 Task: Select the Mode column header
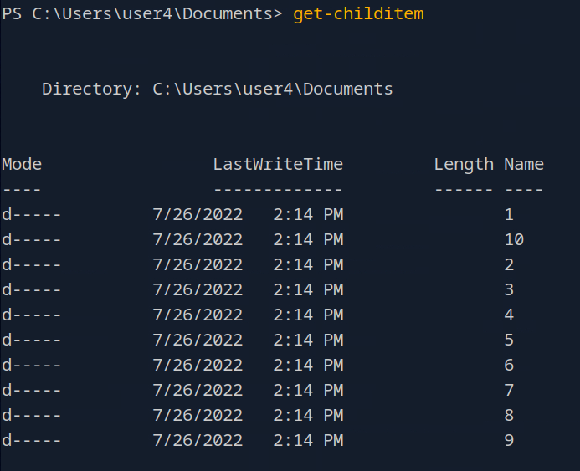(x=22, y=164)
